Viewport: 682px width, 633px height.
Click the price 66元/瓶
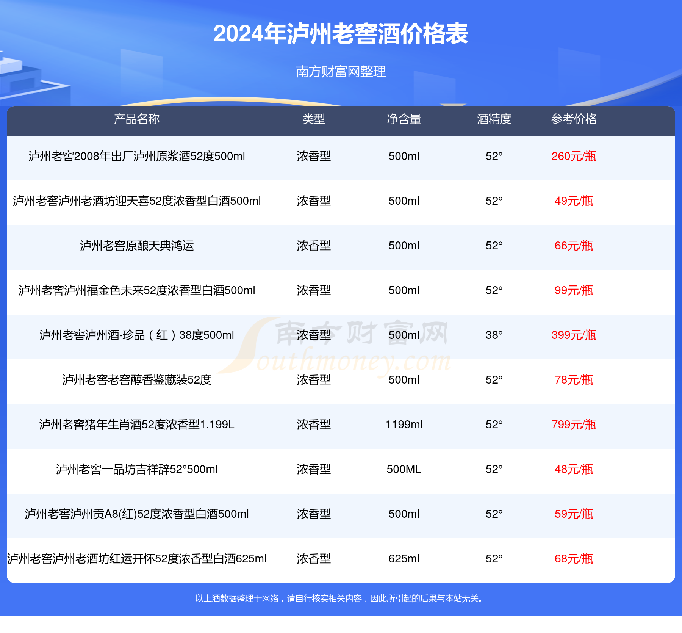click(574, 246)
